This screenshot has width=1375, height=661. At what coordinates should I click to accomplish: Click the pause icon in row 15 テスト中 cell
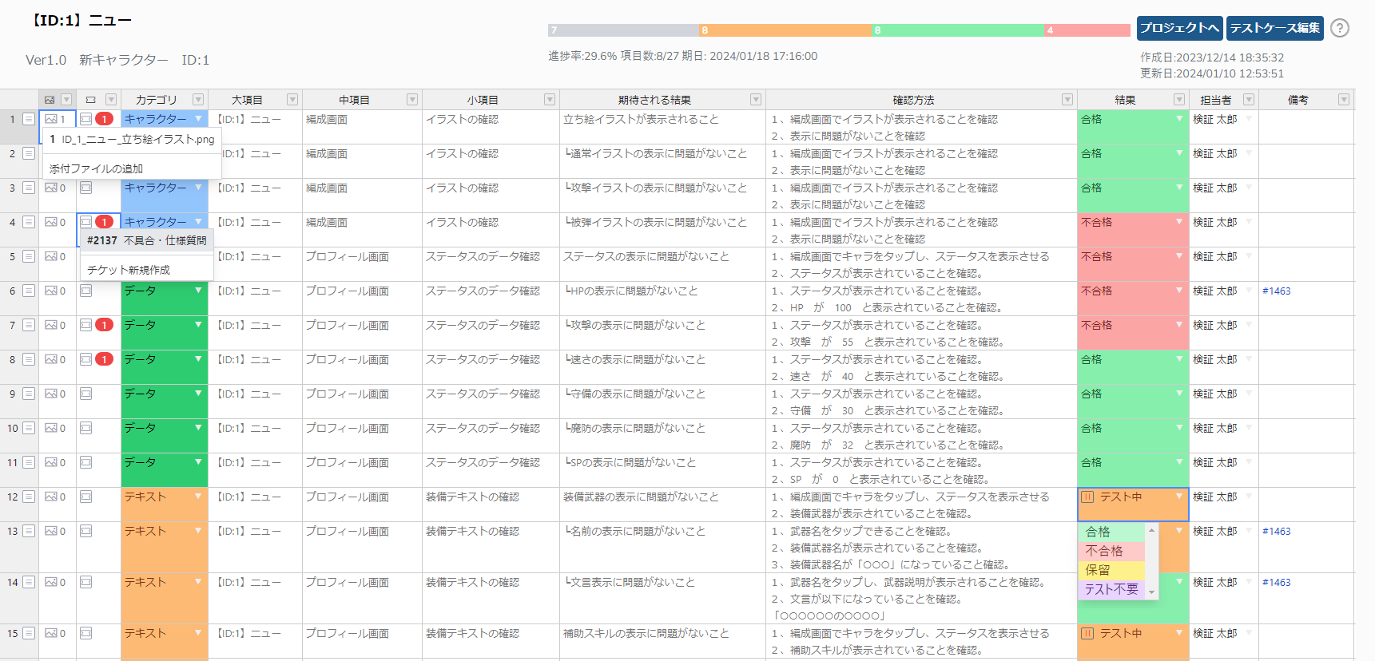click(1087, 633)
